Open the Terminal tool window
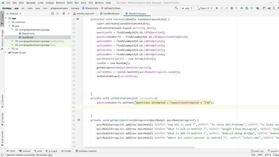This screenshot has width=279, height=157. tap(25, 151)
